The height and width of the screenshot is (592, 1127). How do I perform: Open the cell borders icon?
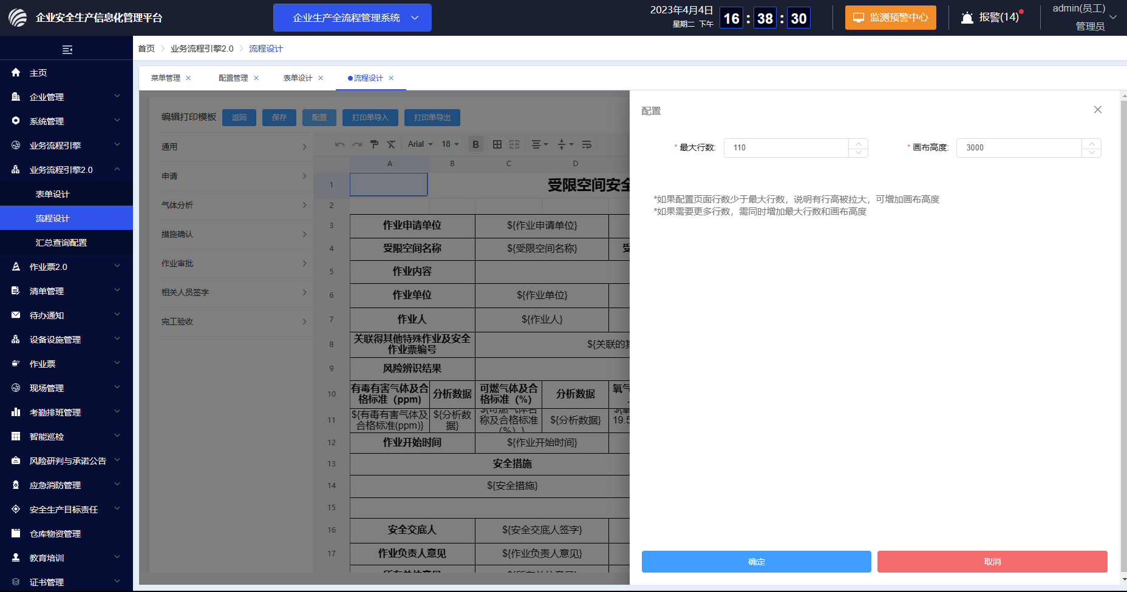(497, 144)
